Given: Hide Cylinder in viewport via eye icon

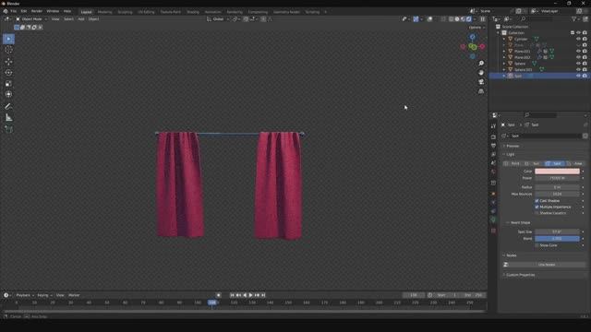Looking at the screenshot, I should pyautogui.click(x=579, y=39).
